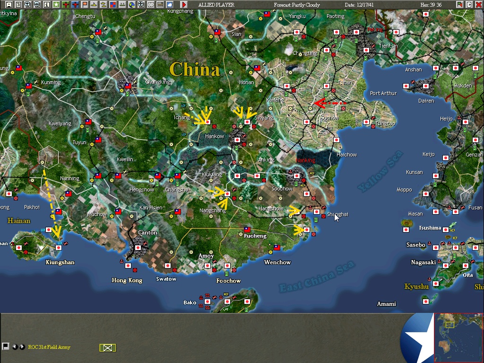Select red plane on blue background icon
This screenshot has width=484, height=363.
coord(75,5)
